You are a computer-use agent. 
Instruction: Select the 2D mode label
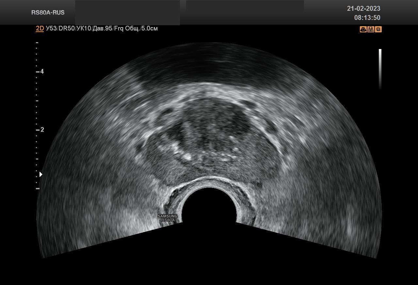pyautogui.click(x=40, y=28)
